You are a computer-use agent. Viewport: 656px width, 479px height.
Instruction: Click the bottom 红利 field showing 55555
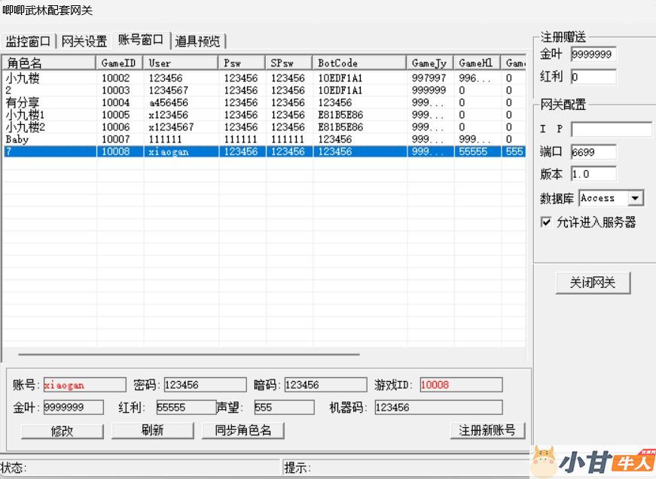tap(186, 407)
